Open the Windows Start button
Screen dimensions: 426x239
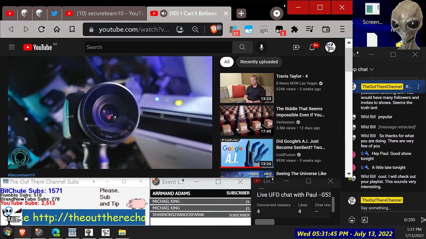8,232
